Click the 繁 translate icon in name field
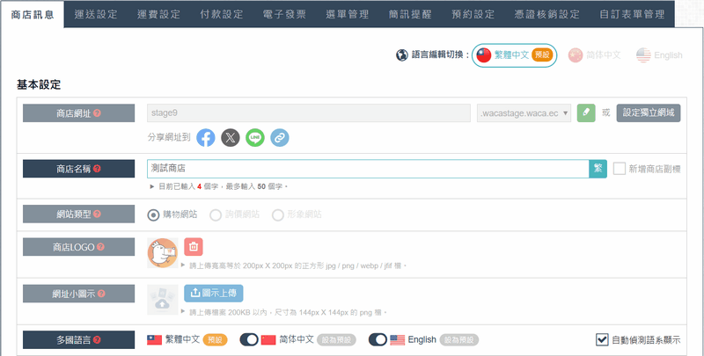The image size is (704, 356). tap(598, 169)
